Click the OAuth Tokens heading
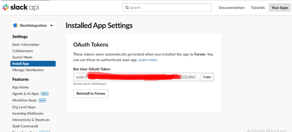292x132 pixels. (x=91, y=45)
